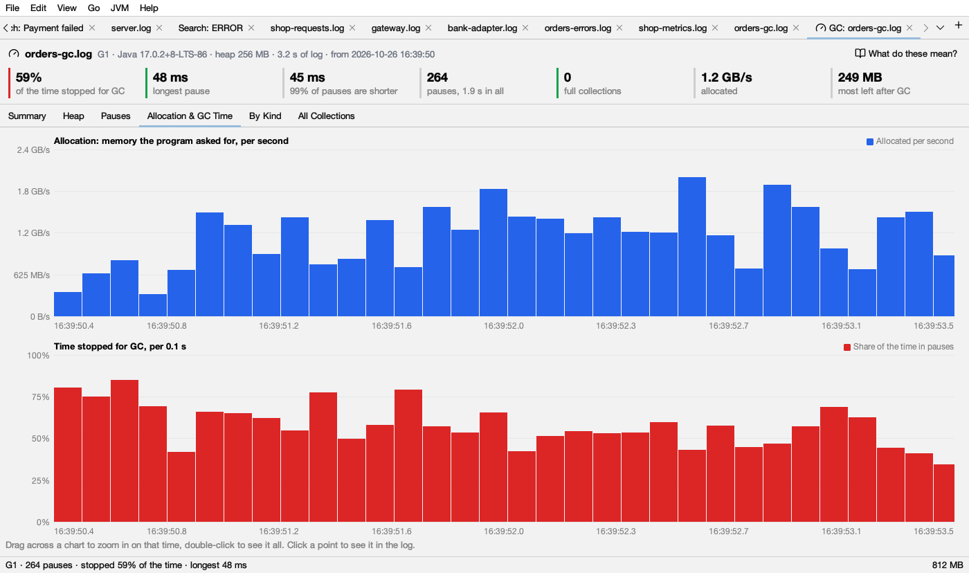969x573 pixels.
Task: Click the 48 ms longest pause stat
Action: click(208, 83)
